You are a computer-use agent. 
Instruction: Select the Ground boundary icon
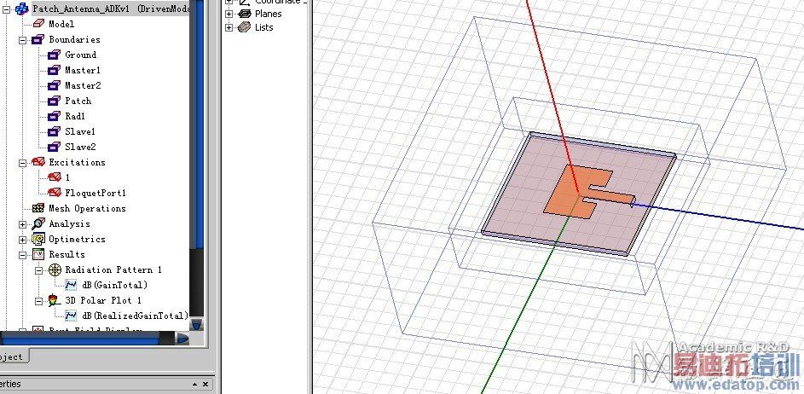pyautogui.click(x=54, y=55)
